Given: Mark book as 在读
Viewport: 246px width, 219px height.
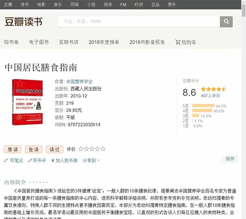Looking at the screenshot, I should (x=34, y=150).
